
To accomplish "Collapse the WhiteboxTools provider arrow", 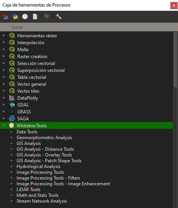I will point(4,125).
